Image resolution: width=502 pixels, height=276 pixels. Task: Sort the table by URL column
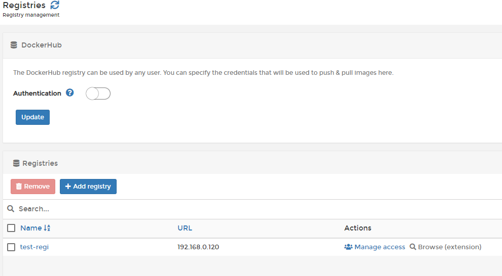[185, 228]
